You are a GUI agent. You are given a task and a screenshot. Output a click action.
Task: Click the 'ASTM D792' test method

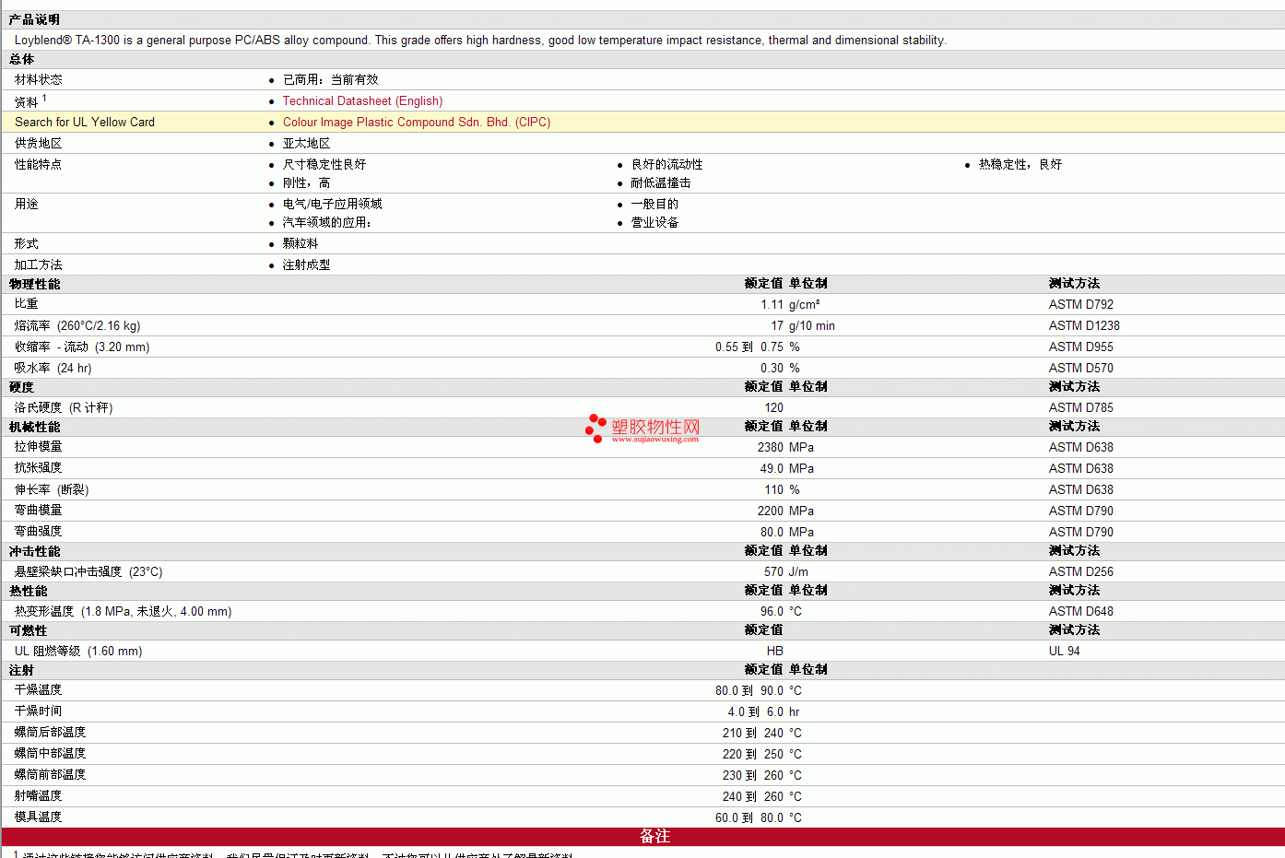click(1081, 305)
